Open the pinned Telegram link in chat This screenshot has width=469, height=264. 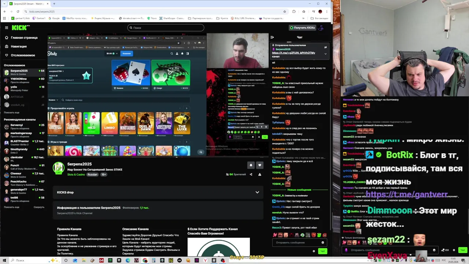(x=293, y=53)
